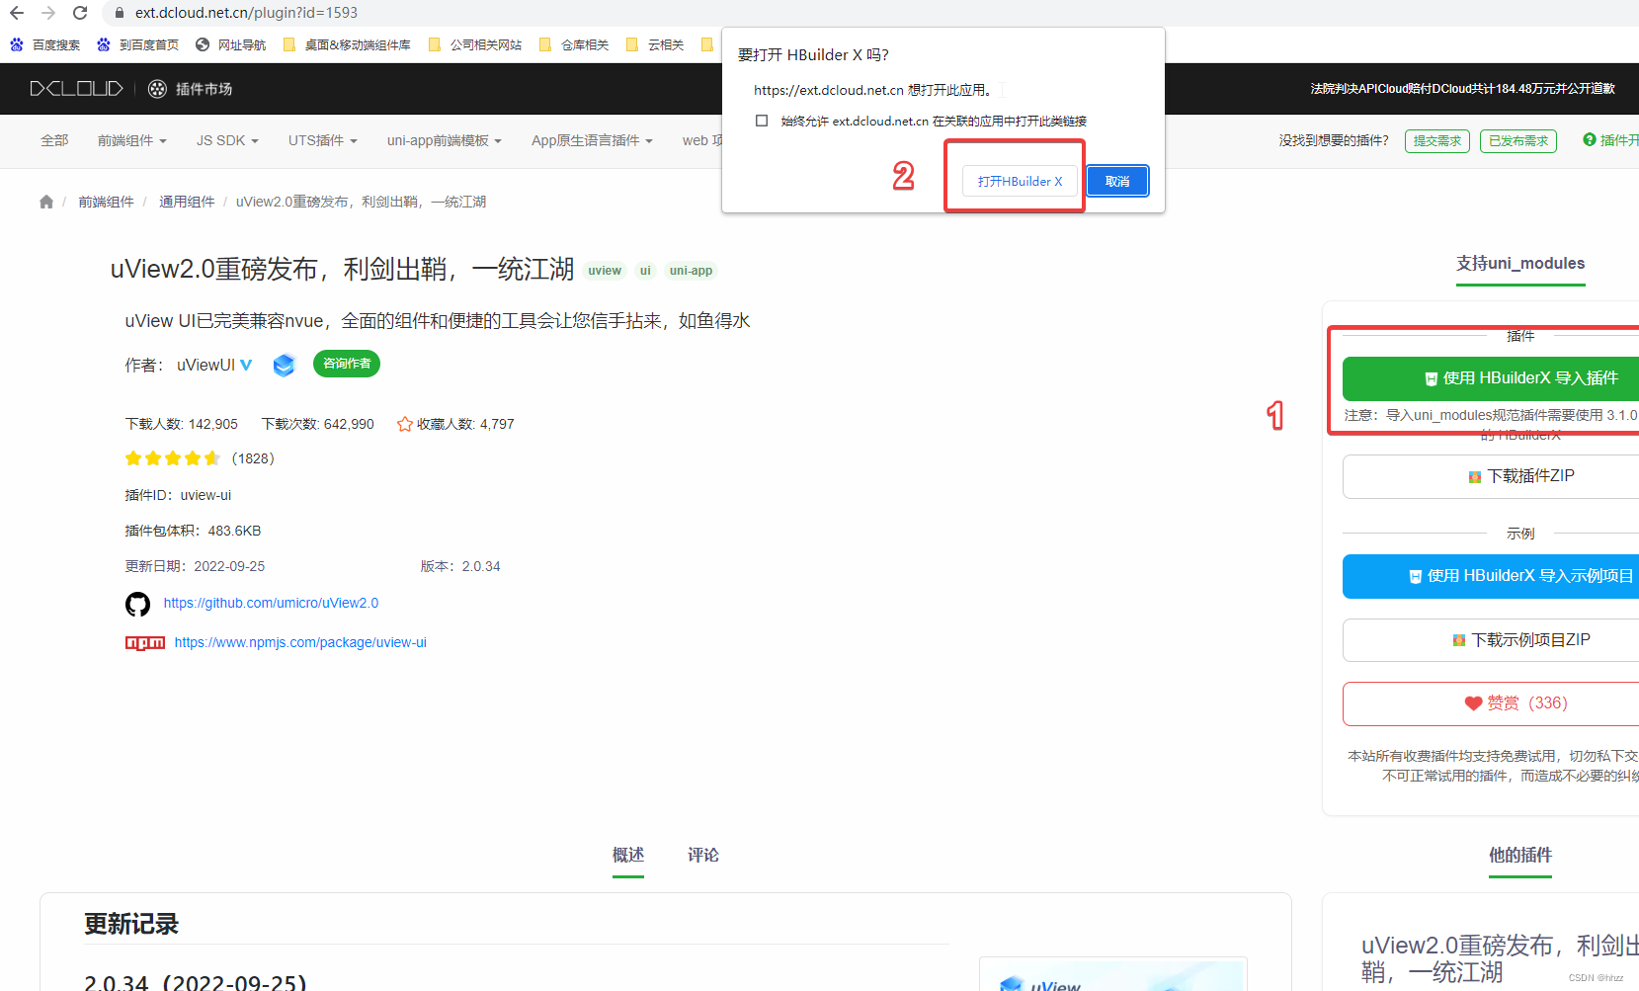Click the 提交需求 button
The height and width of the screenshot is (991, 1639).
(x=1436, y=141)
